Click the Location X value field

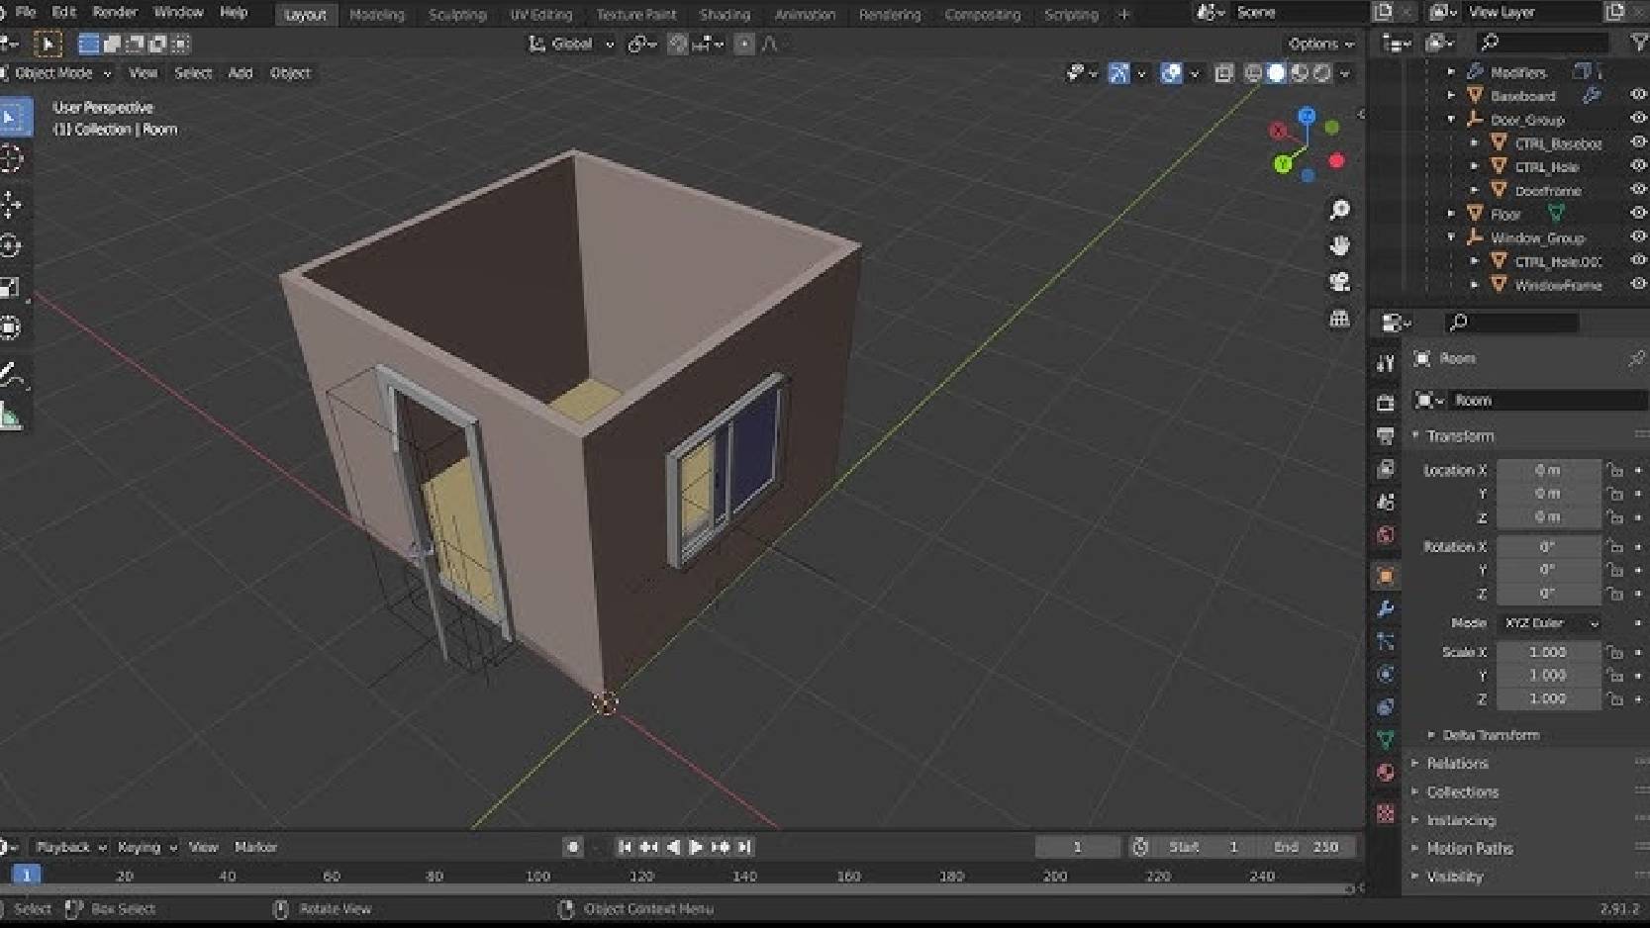coord(1549,469)
